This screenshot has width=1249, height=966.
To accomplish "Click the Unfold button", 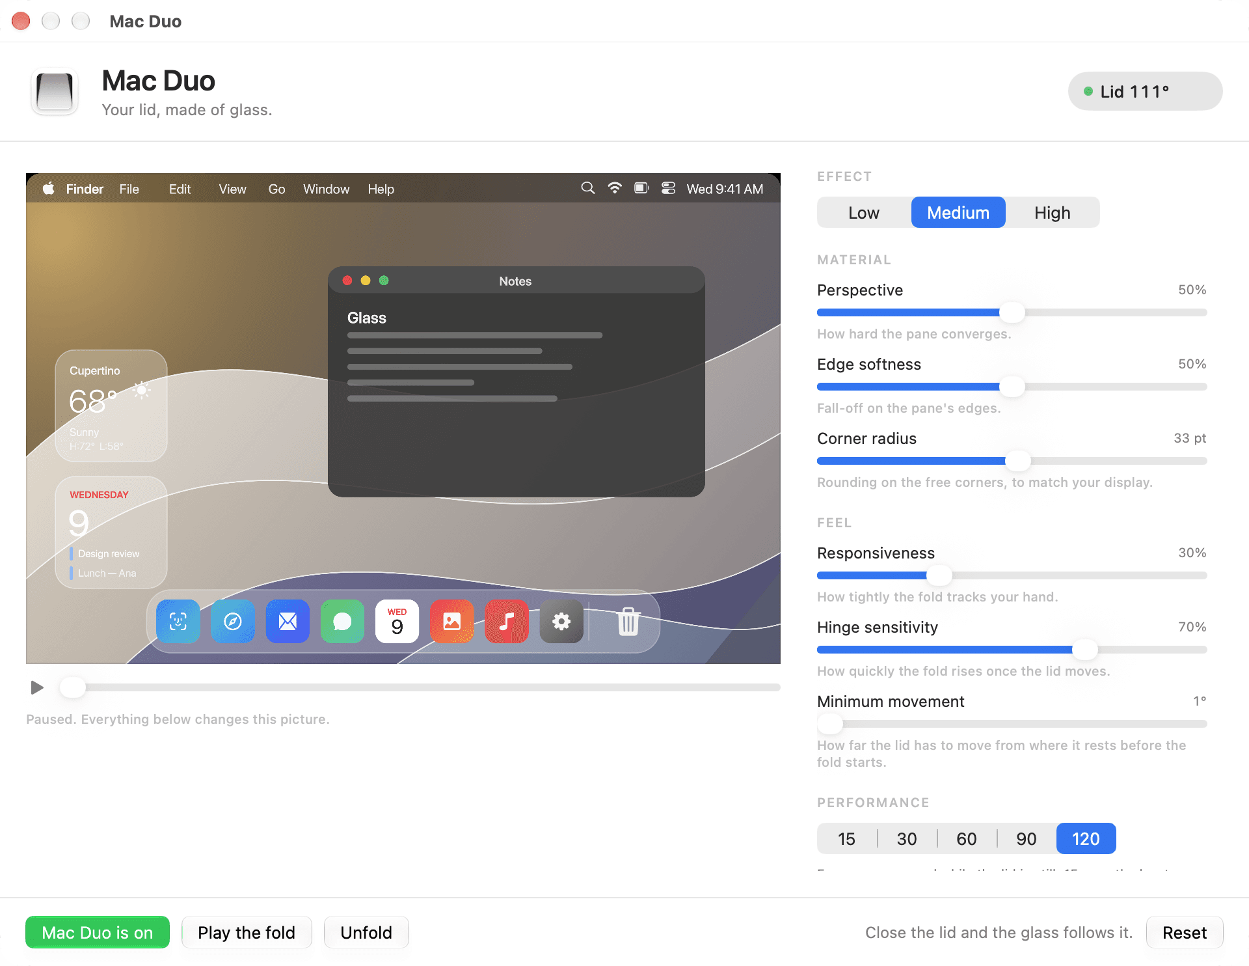I will click(x=366, y=932).
